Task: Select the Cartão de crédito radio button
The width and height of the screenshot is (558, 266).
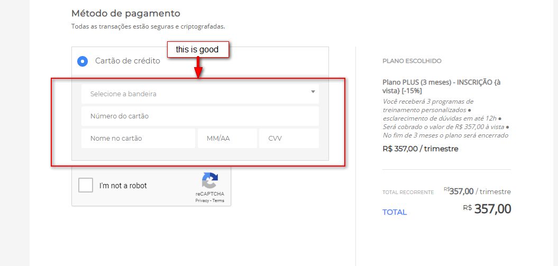Action: point(82,61)
